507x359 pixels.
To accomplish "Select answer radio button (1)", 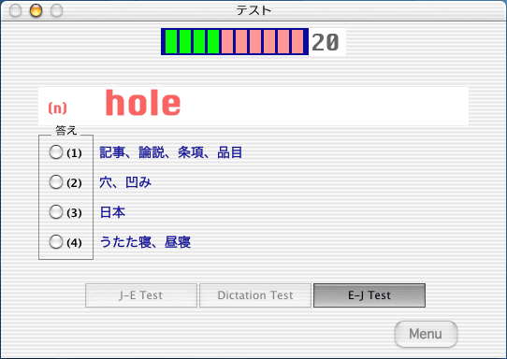I will (56, 151).
